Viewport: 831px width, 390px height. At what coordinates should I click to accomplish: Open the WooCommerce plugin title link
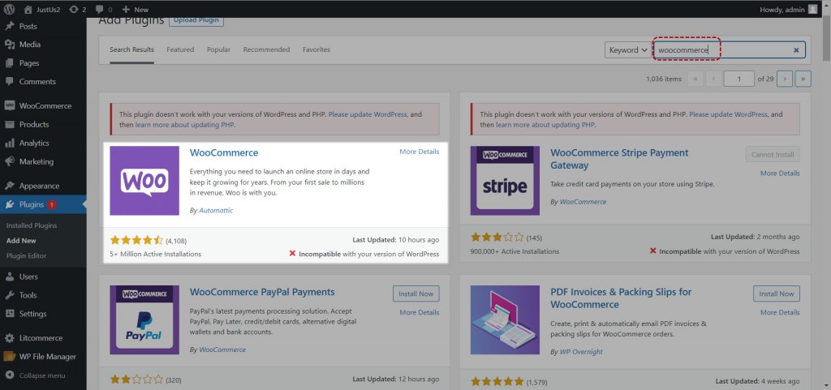[x=224, y=152]
